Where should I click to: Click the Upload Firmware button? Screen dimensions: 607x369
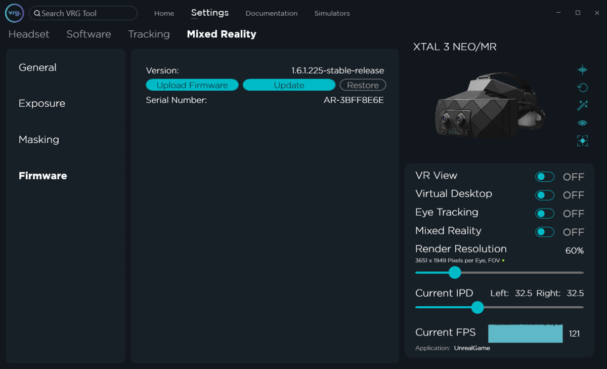pyautogui.click(x=192, y=85)
